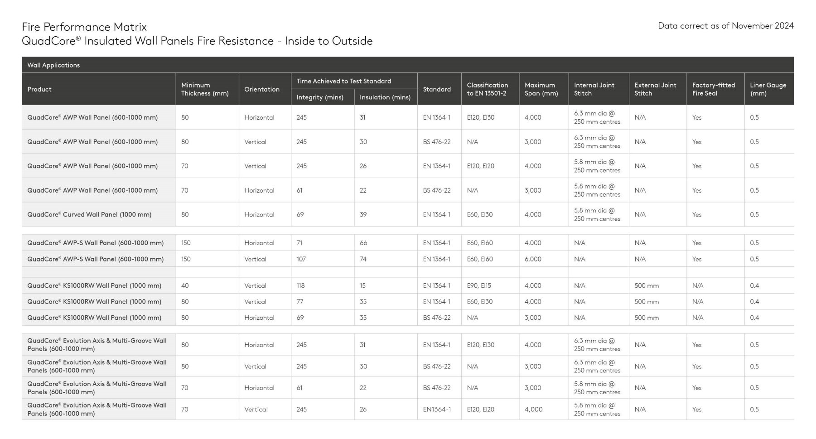Select the QuadCore Curved Wall Panel row name
This screenshot has height=439, width=816.
[89, 215]
